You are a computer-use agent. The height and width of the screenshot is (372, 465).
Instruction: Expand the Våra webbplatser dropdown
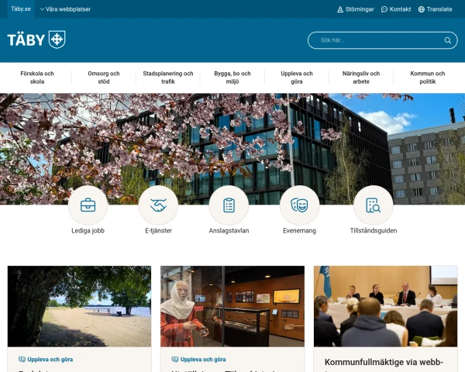[x=65, y=9]
